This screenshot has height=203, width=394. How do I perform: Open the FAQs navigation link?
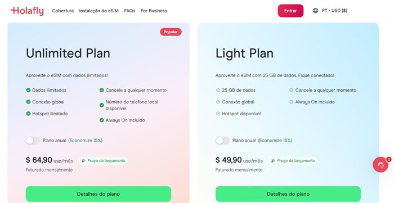point(129,11)
